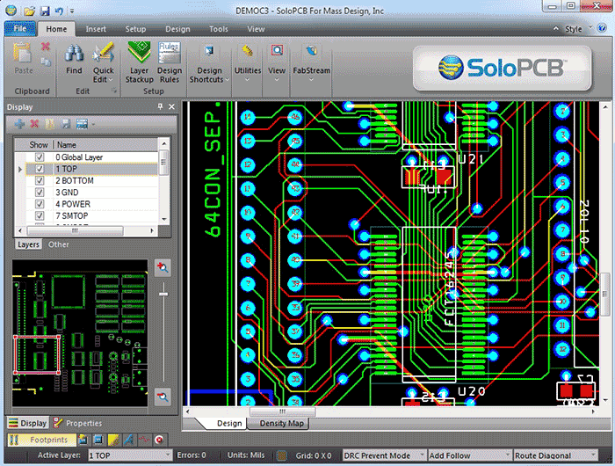
Task: Open the Tools ribbon tab
Action: tap(219, 29)
